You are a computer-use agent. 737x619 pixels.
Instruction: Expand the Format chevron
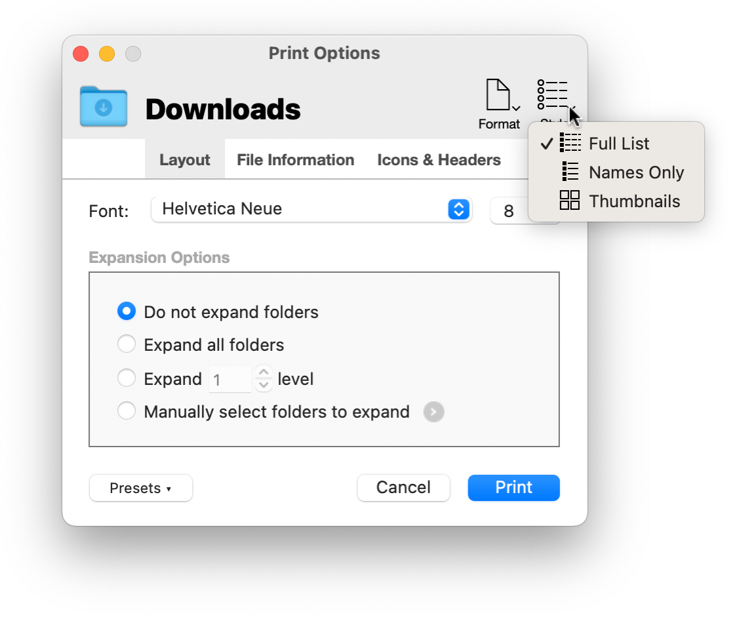[x=515, y=108]
